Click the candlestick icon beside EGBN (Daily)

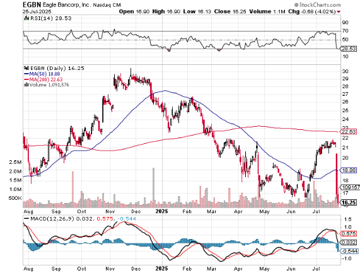(26, 68)
